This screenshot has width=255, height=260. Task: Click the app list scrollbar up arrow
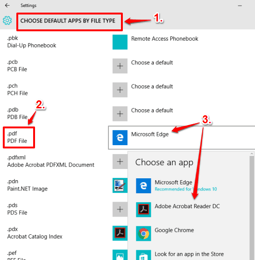point(252,154)
